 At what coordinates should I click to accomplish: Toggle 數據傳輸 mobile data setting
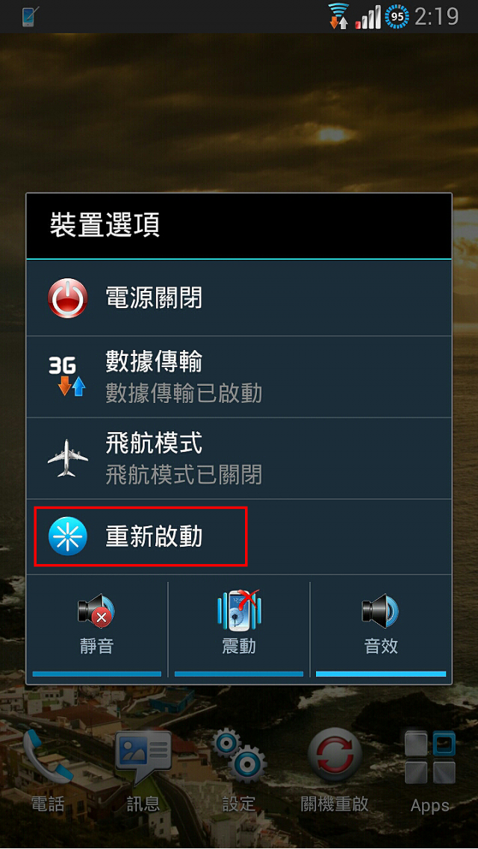238,377
